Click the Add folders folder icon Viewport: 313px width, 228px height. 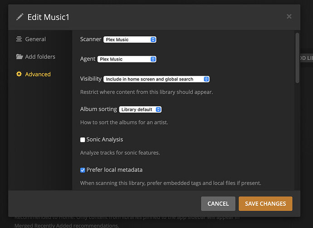click(19, 57)
